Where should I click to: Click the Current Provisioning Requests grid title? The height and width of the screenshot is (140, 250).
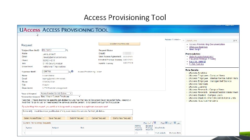37,123
